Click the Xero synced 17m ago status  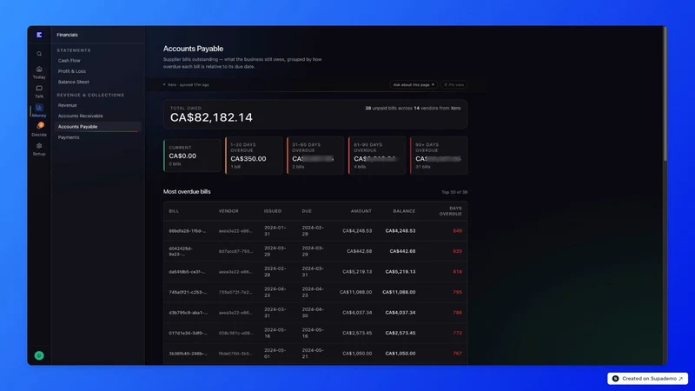pos(186,84)
